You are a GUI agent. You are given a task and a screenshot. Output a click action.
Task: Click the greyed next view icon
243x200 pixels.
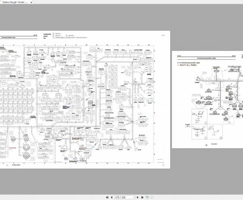pyautogui.click(x=152, y=197)
